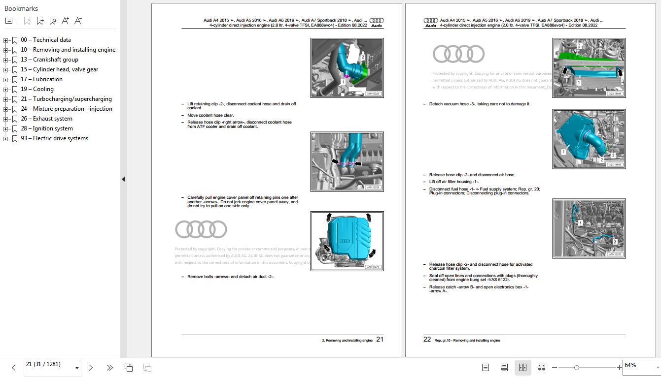
Task: Click the ATF cooler hose clip illustration
Action: click(x=347, y=161)
